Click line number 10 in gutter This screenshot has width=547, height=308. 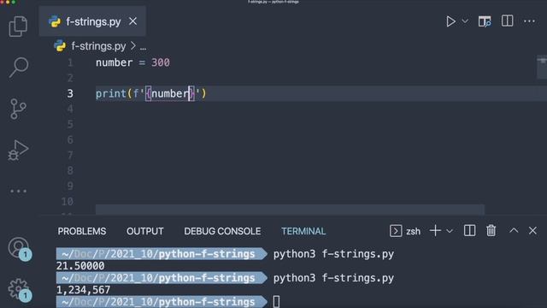pos(68,202)
